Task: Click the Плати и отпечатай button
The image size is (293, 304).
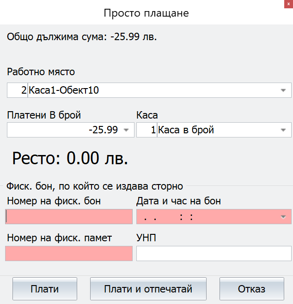Action: 148,289
